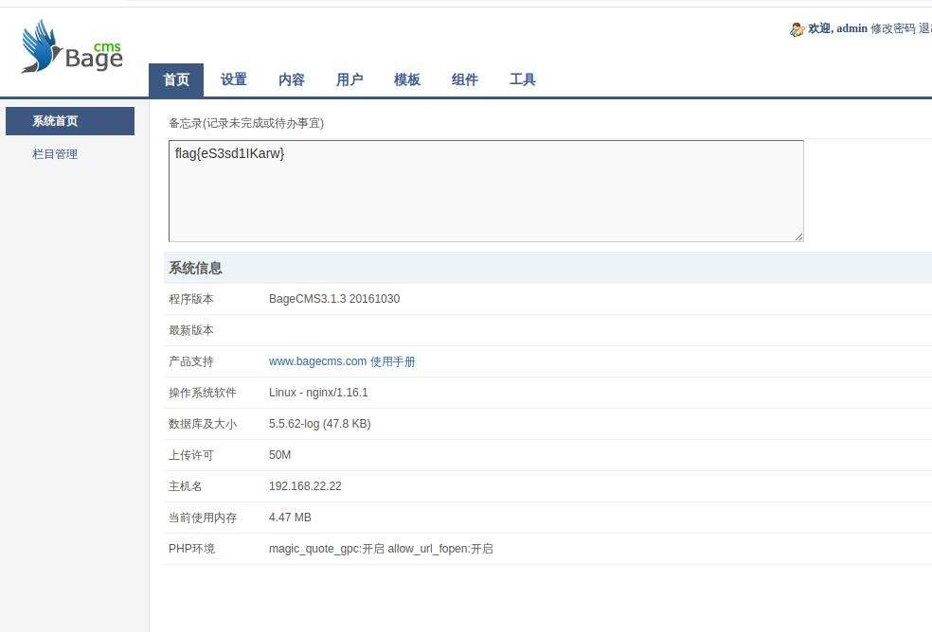Click the user avatar icon beside the welcome text
The height and width of the screenshot is (632, 932).
point(798,29)
